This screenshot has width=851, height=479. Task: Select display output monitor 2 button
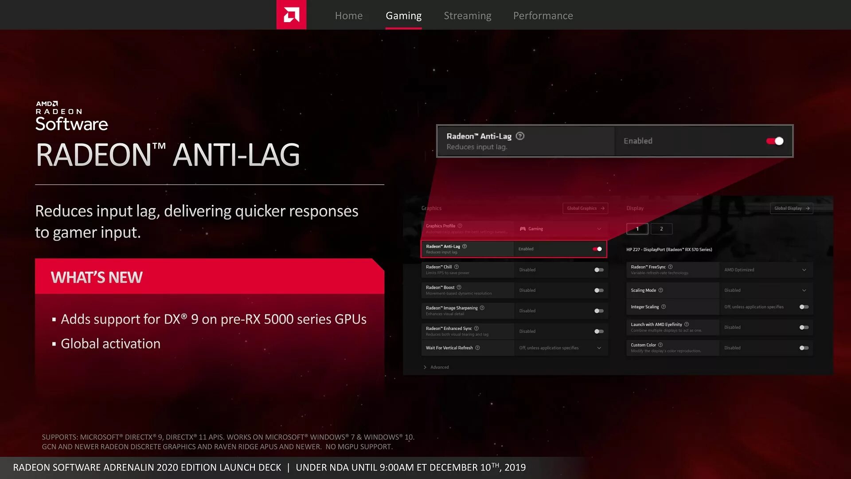click(x=660, y=229)
